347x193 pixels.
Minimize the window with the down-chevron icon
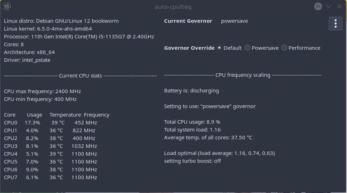329,7
